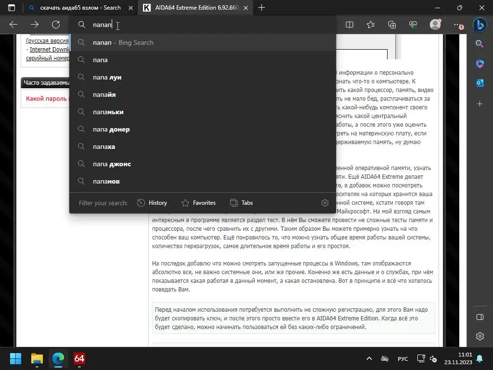Open the Какой пароль FAQ link
Screen dimensions: 493x370
(x=47, y=98)
